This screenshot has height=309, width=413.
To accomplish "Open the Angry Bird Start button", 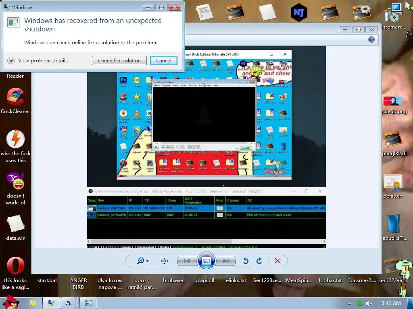I will [10, 302].
